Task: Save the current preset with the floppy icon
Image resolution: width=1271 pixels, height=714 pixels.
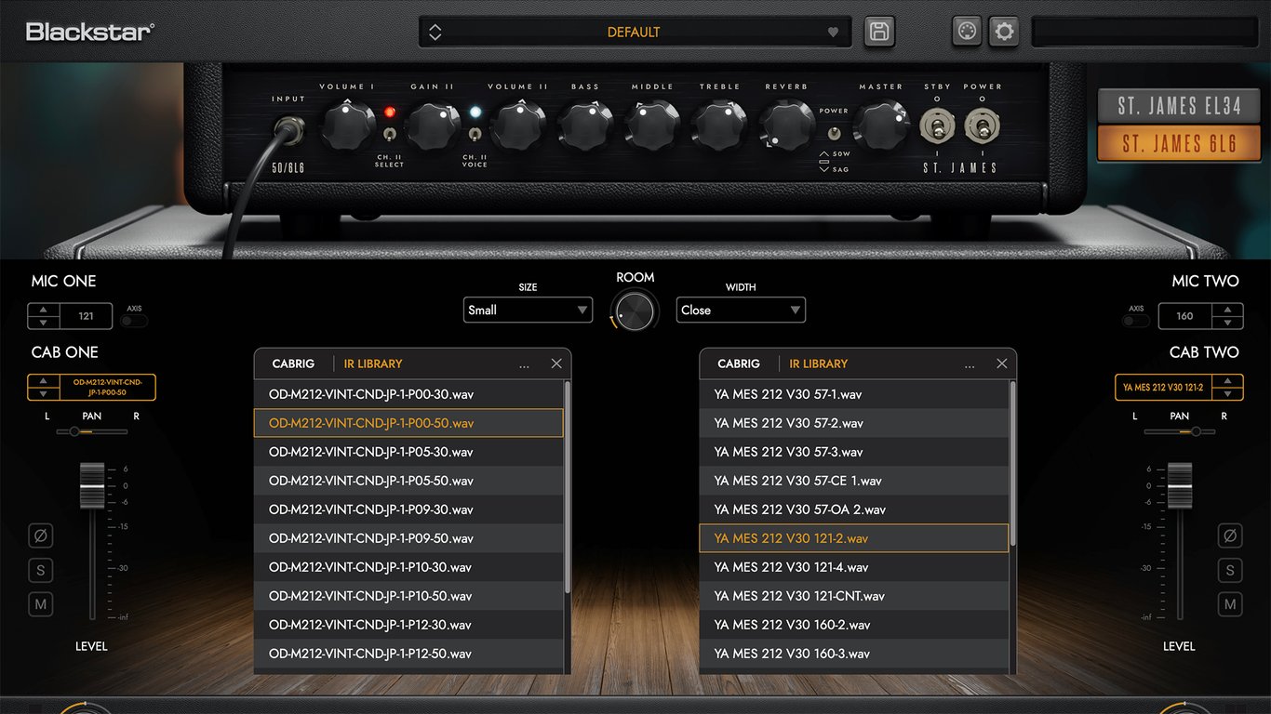Action: coord(878,32)
